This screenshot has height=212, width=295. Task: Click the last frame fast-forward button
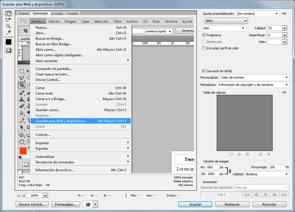(284, 195)
